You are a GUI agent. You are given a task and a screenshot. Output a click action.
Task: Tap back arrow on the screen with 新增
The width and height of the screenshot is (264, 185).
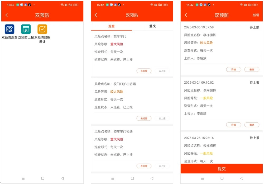tap(186, 15)
